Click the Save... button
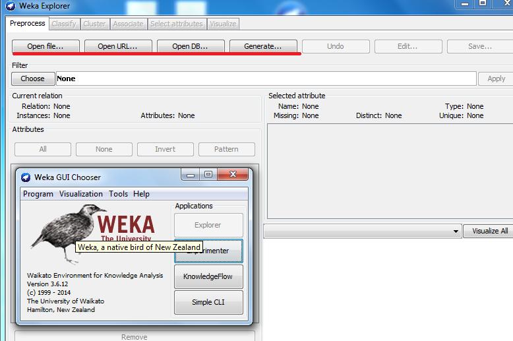Viewport: 513px width, 341px height. tap(480, 46)
